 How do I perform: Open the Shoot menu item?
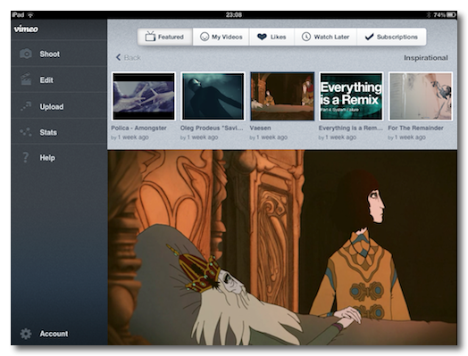click(x=59, y=54)
